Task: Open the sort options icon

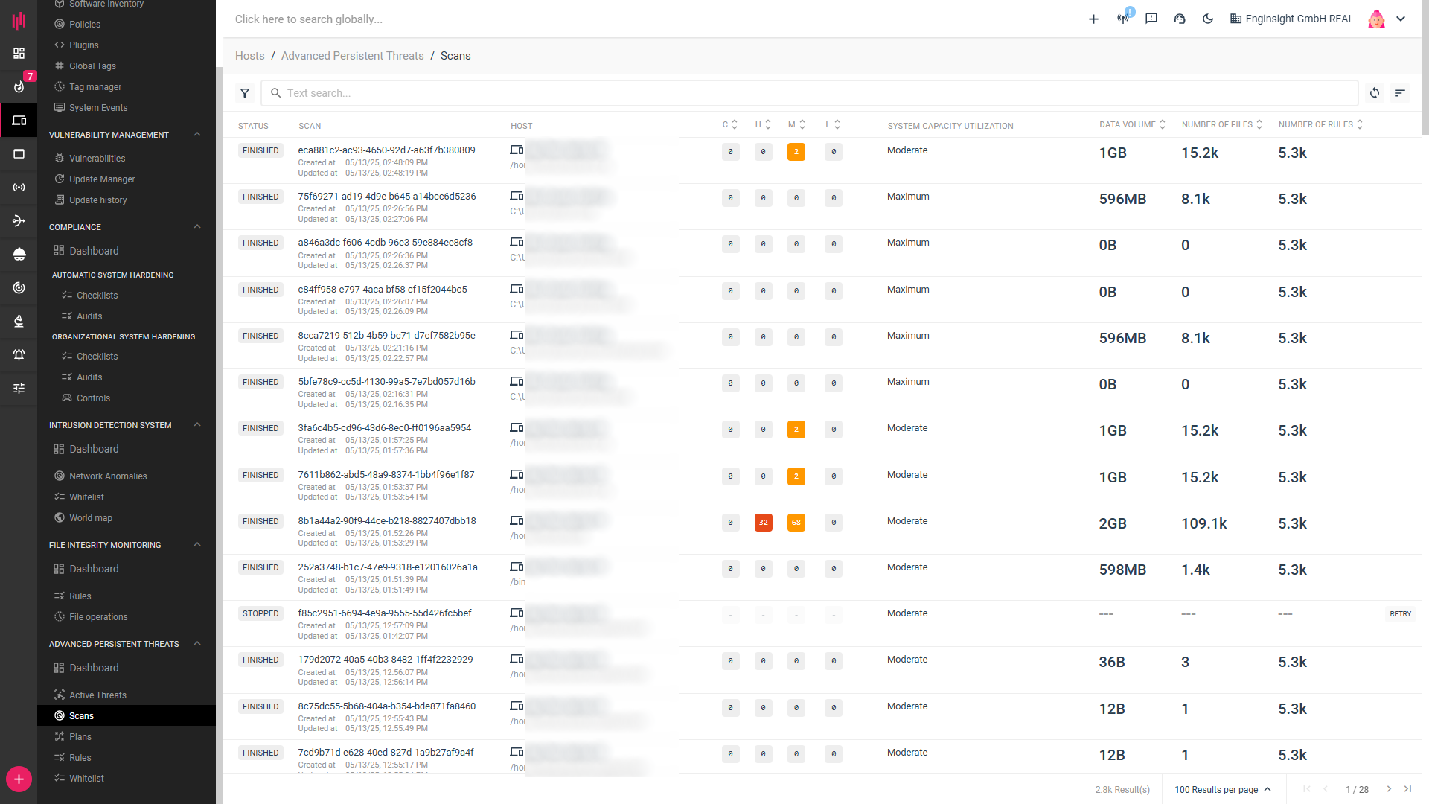Action: click(1400, 93)
